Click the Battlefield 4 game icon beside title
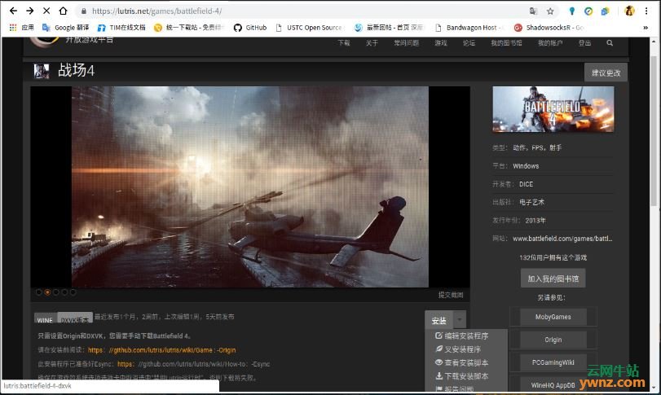This screenshot has width=661, height=395. [x=42, y=71]
